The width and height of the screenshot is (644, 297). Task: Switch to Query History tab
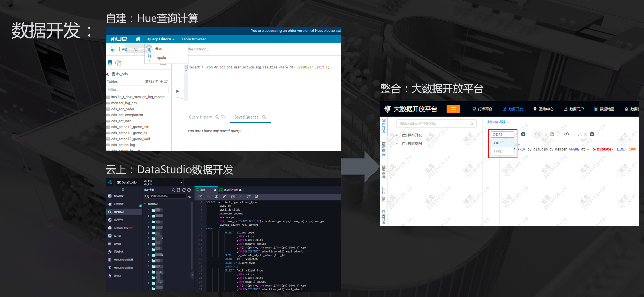pos(200,117)
